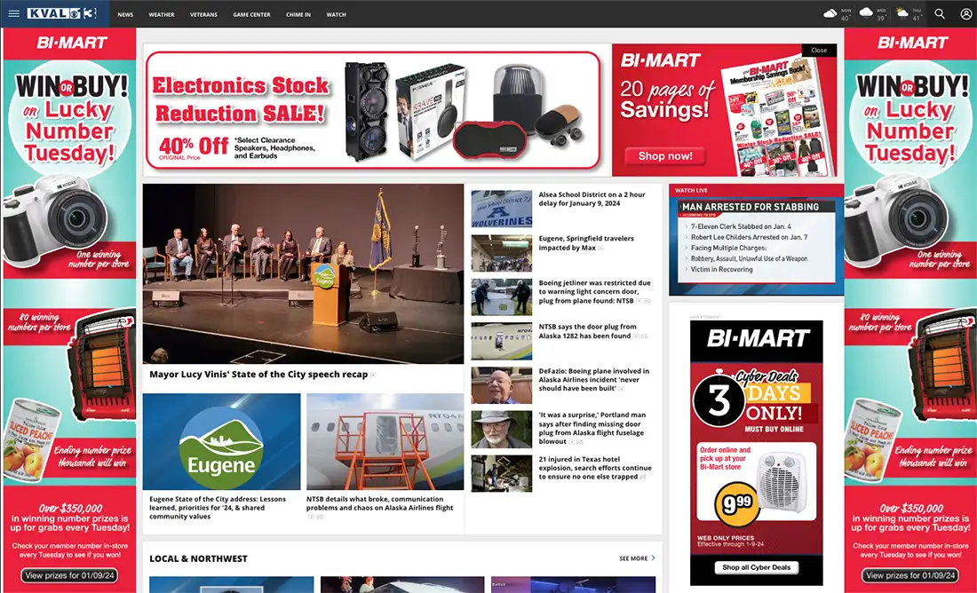Open NTSB says door plug found story
Screen dimensions: 977x593
(x=588, y=331)
